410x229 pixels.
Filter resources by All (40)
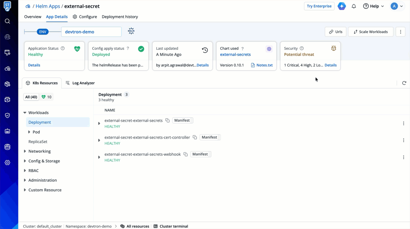(31, 97)
